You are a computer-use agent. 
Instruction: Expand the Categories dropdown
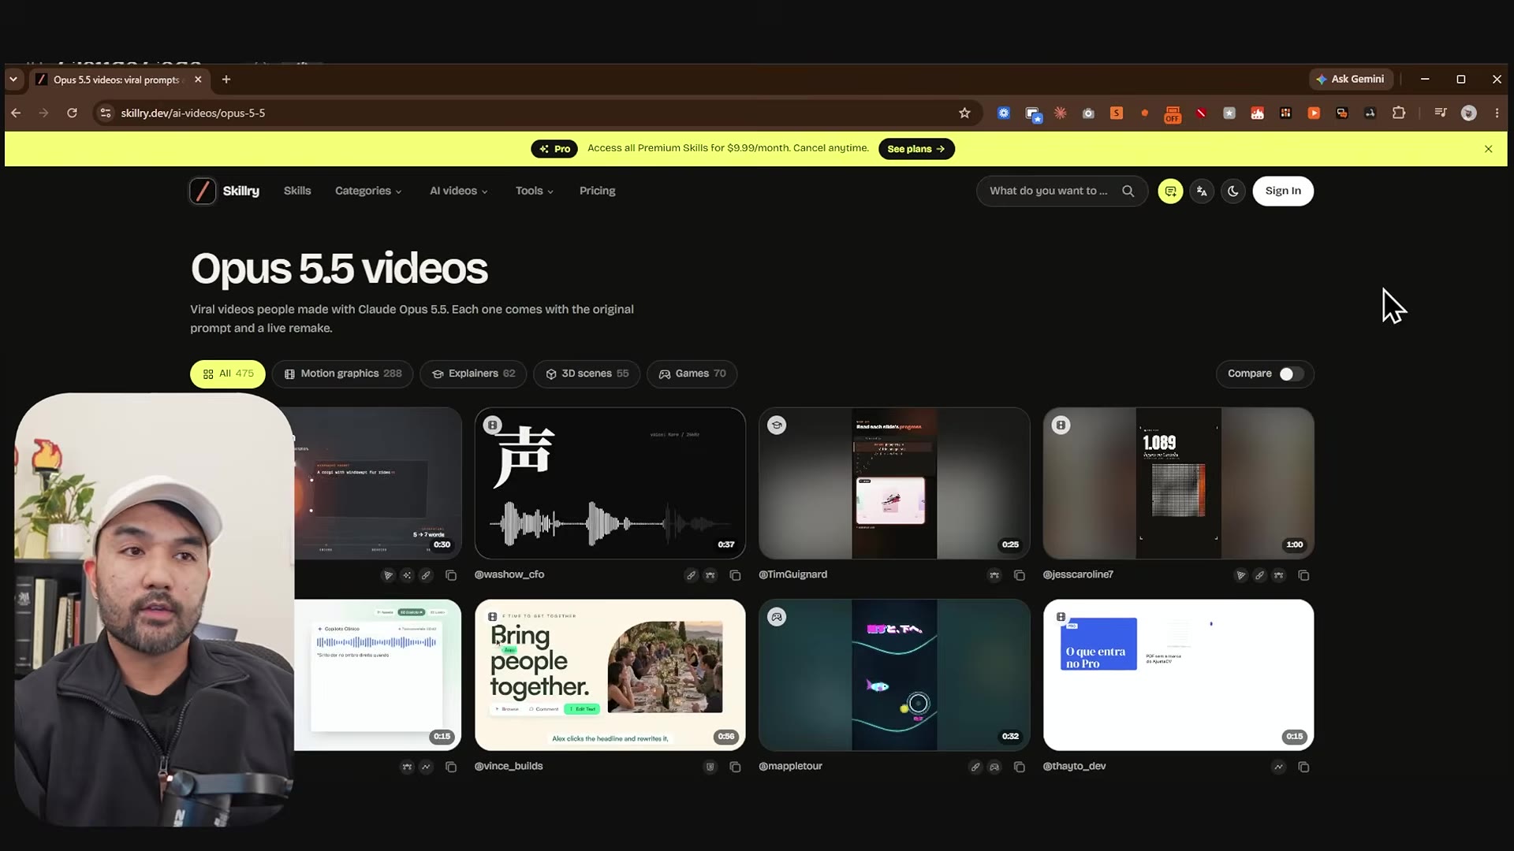coord(368,191)
